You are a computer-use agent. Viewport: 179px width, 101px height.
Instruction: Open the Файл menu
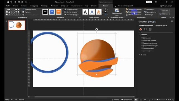tap(8, 6)
